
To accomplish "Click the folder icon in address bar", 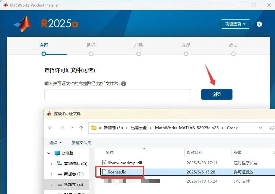I will pyautogui.click(x=94, y=128).
